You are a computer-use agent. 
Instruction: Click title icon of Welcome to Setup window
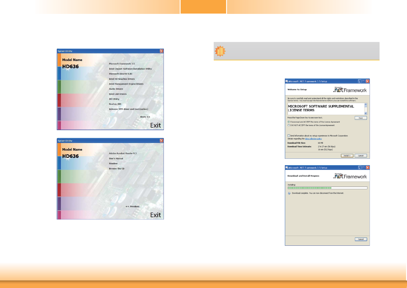click(x=287, y=81)
